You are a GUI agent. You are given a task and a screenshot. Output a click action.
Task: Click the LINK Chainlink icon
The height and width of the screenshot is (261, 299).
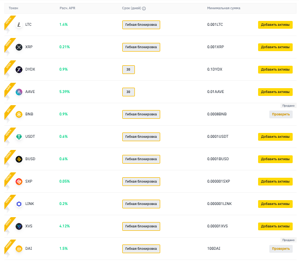pos(19,204)
